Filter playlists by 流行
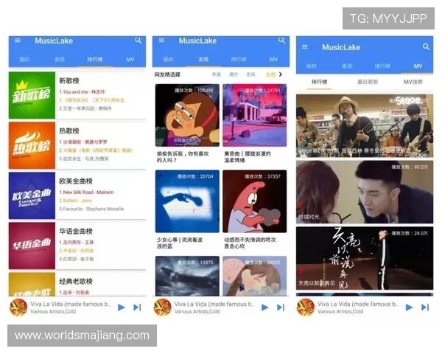442x354 pixels. pos(234,74)
